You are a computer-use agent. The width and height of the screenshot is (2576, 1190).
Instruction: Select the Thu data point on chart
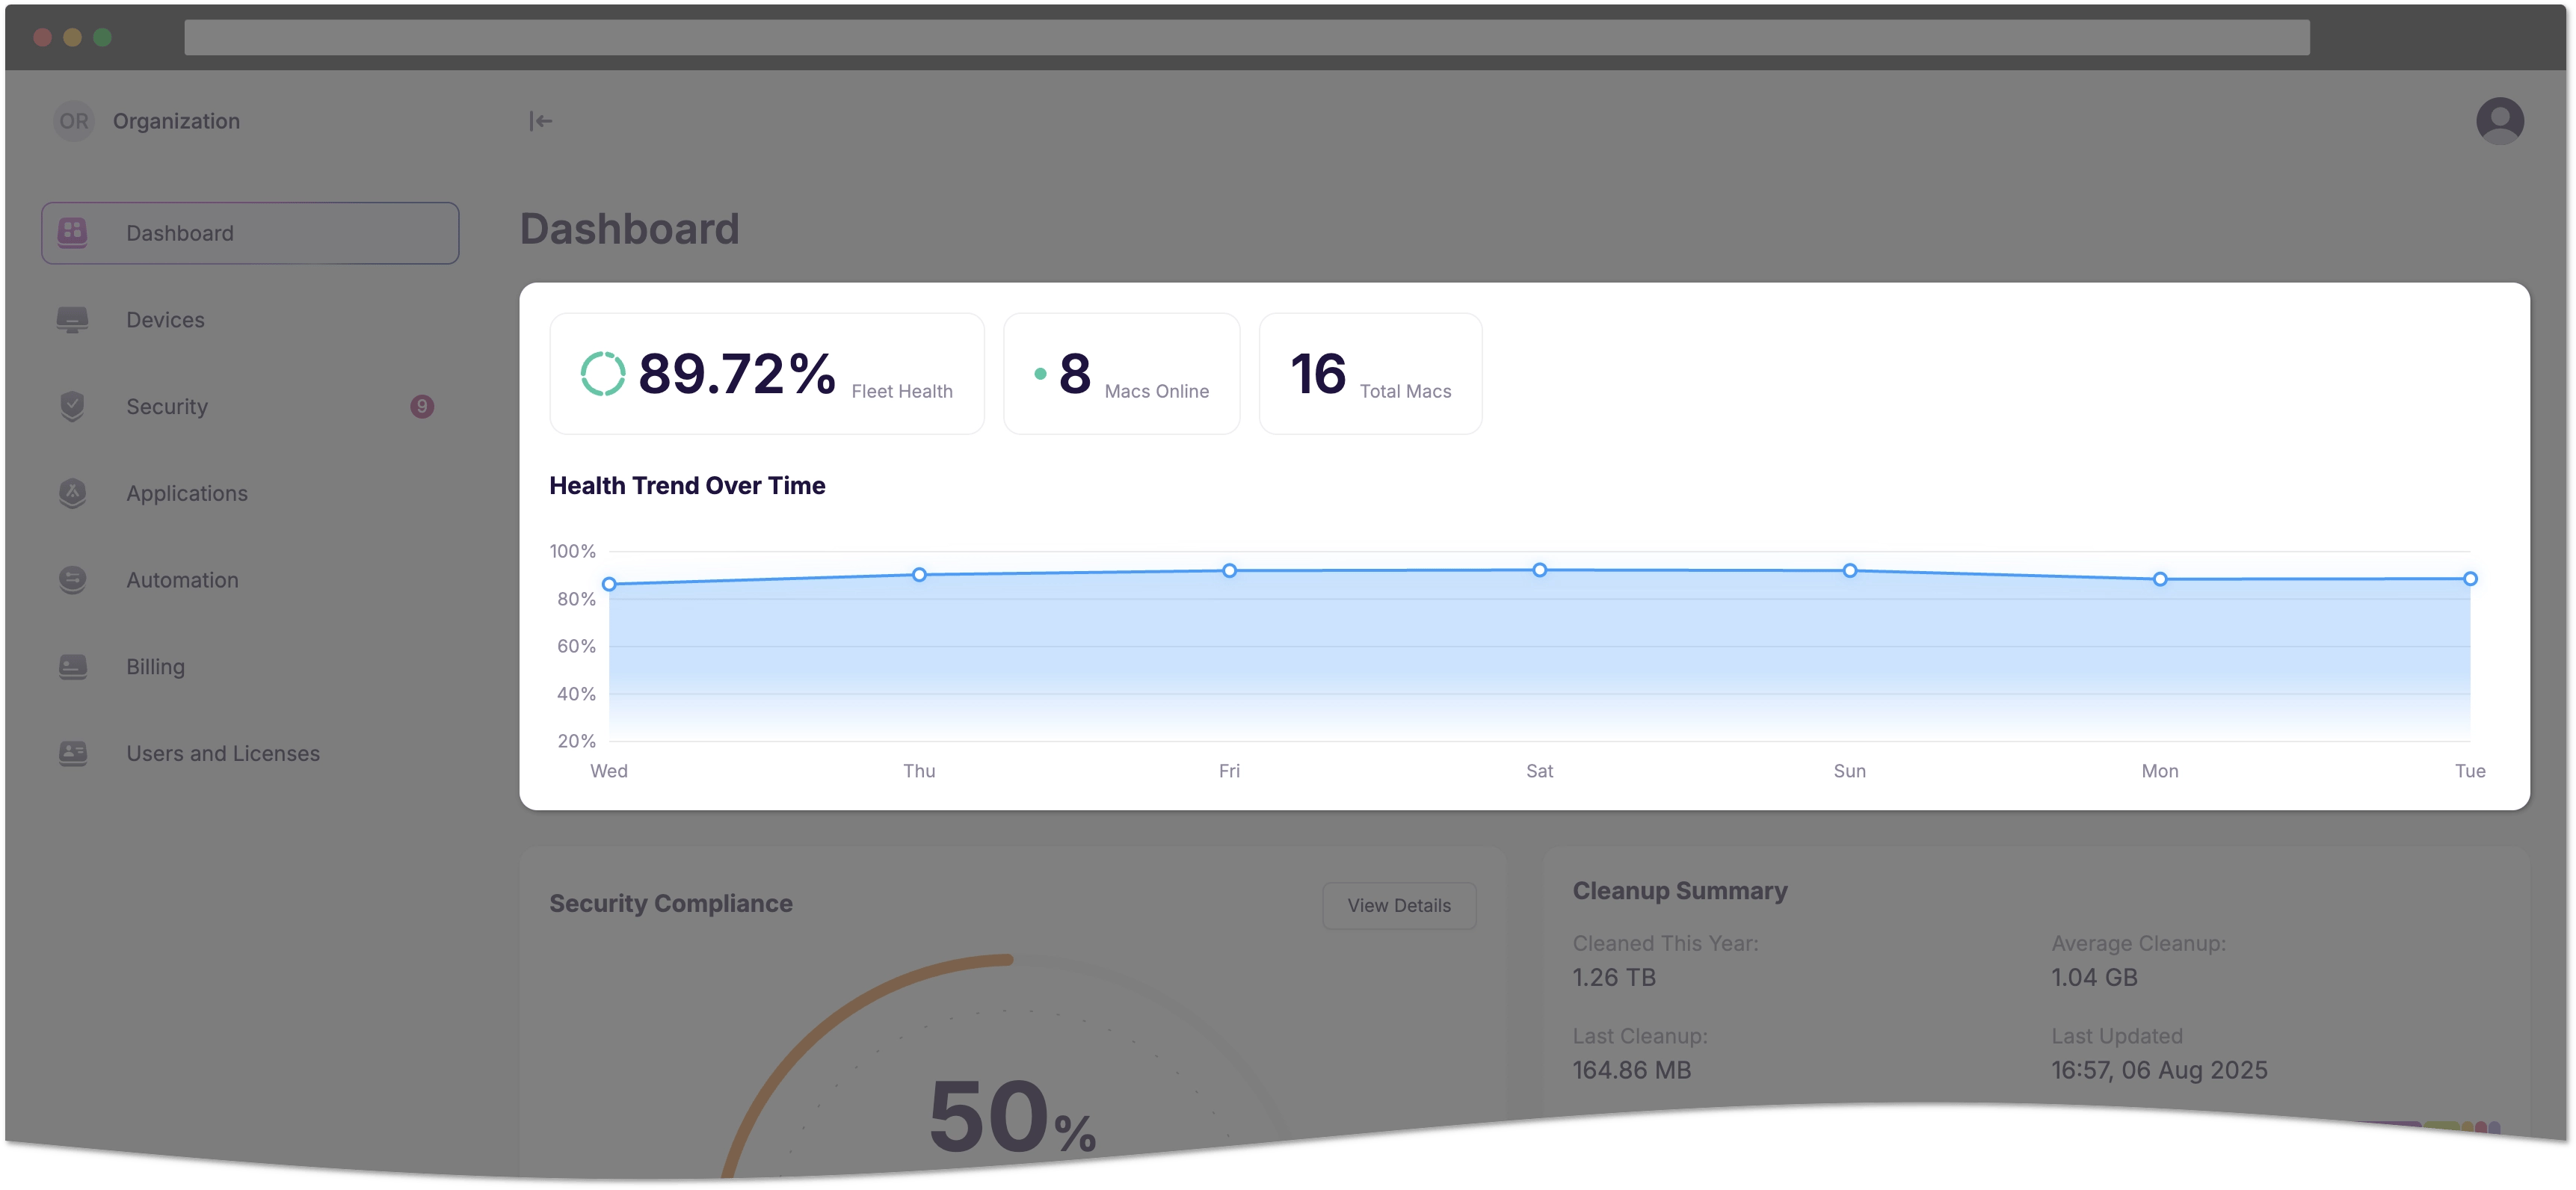(919, 575)
